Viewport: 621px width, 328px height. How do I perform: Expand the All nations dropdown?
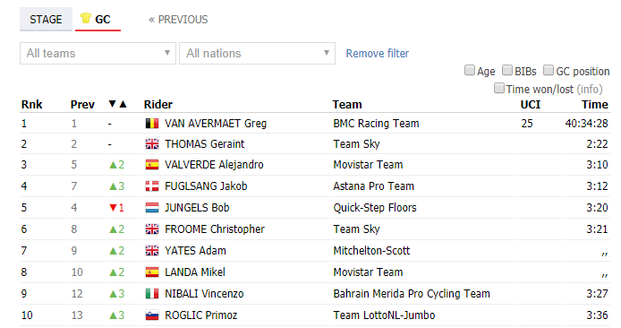coord(257,53)
